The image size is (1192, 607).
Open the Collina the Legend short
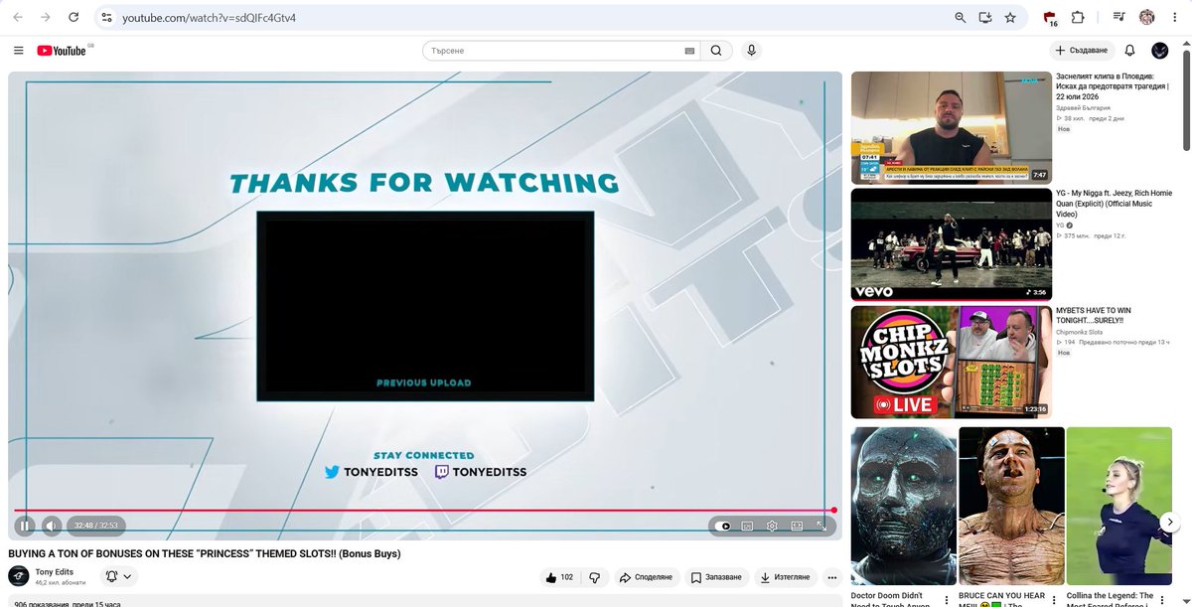[x=1119, y=507]
